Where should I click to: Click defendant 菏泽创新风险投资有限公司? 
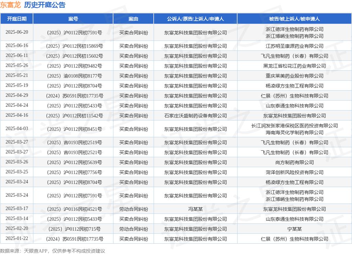tap(294, 172)
